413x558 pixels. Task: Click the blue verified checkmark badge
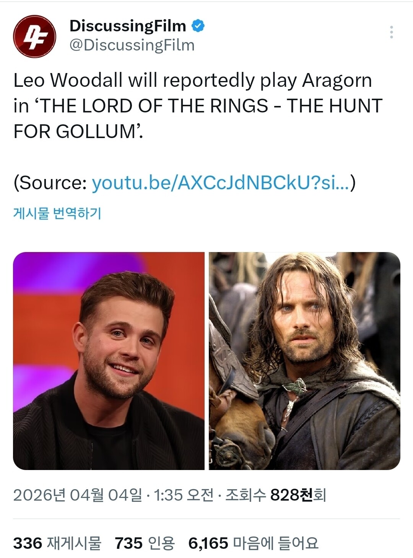tap(198, 26)
